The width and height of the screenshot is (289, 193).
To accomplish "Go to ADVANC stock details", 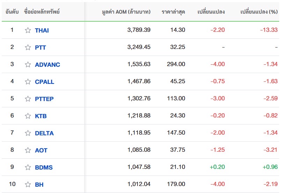I will click(47, 65).
